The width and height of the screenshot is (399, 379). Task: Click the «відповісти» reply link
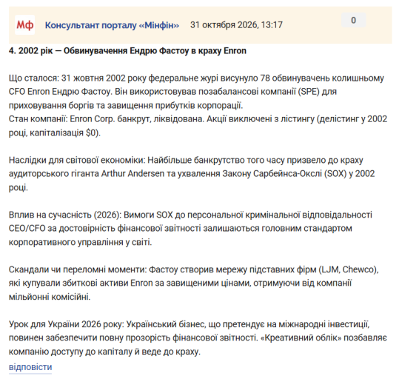(30, 367)
